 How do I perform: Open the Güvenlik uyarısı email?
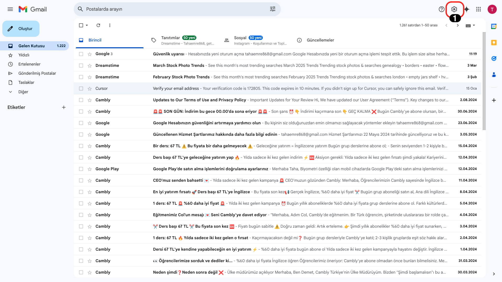point(277,54)
